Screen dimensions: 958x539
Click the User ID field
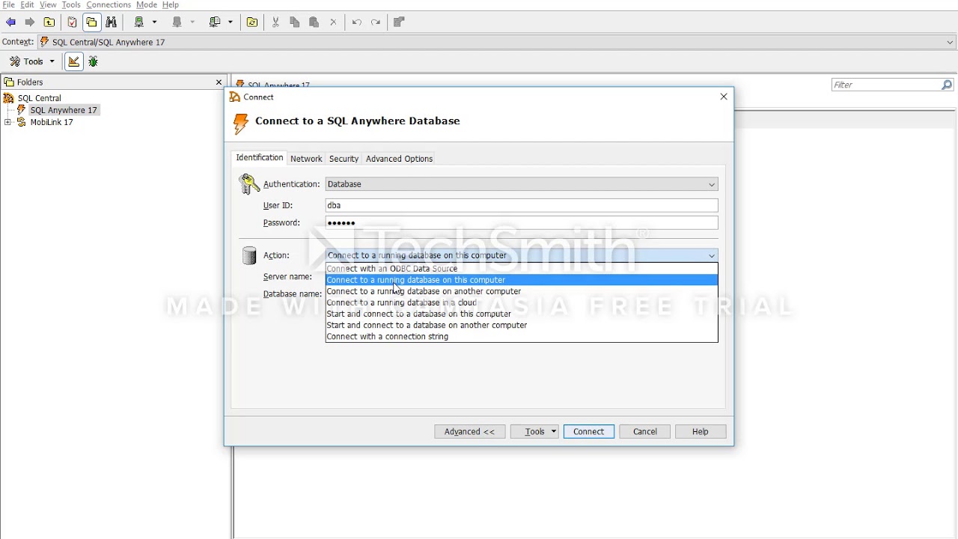coord(522,205)
